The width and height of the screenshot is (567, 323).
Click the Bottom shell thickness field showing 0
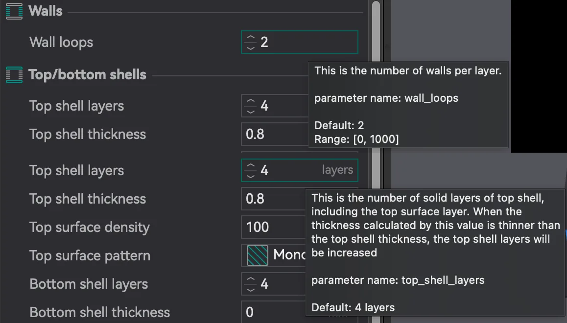[274, 312]
